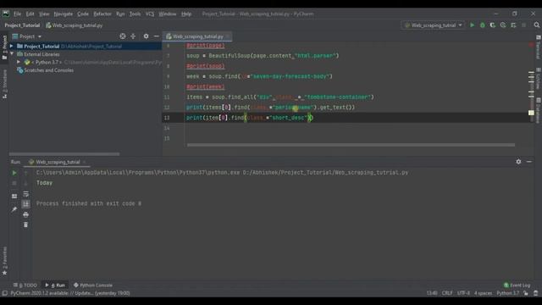The width and height of the screenshot is (542, 305).
Task: Clear all Run output with trash icon
Action: point(25,225)
